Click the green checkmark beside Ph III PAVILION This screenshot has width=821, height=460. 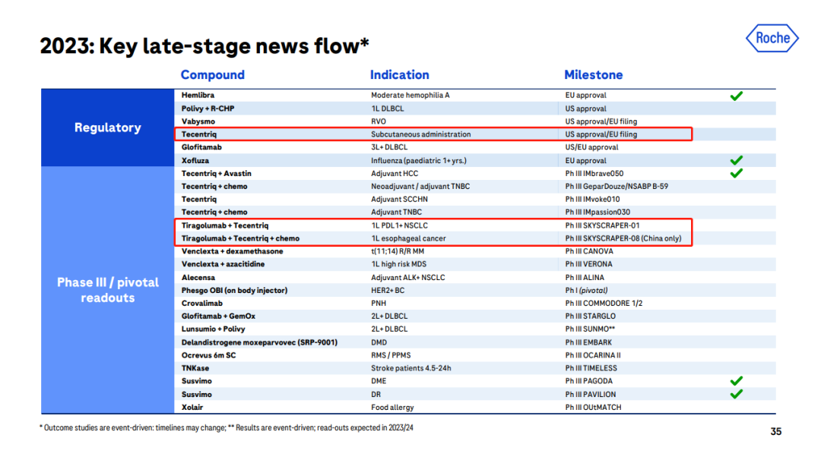tap(736, 394)
